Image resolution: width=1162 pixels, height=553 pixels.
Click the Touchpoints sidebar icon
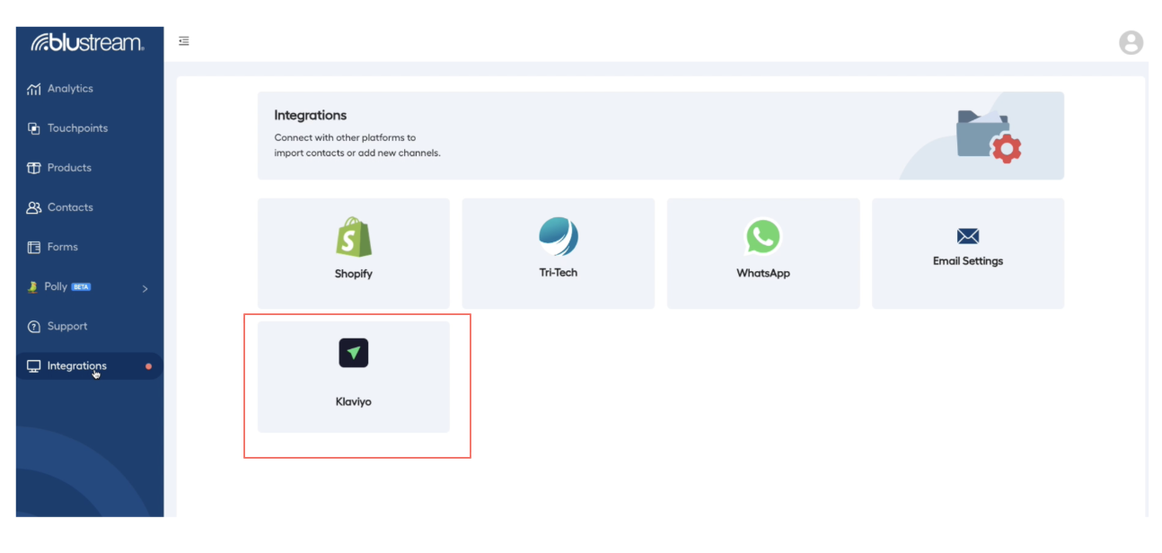pos(34,128)
